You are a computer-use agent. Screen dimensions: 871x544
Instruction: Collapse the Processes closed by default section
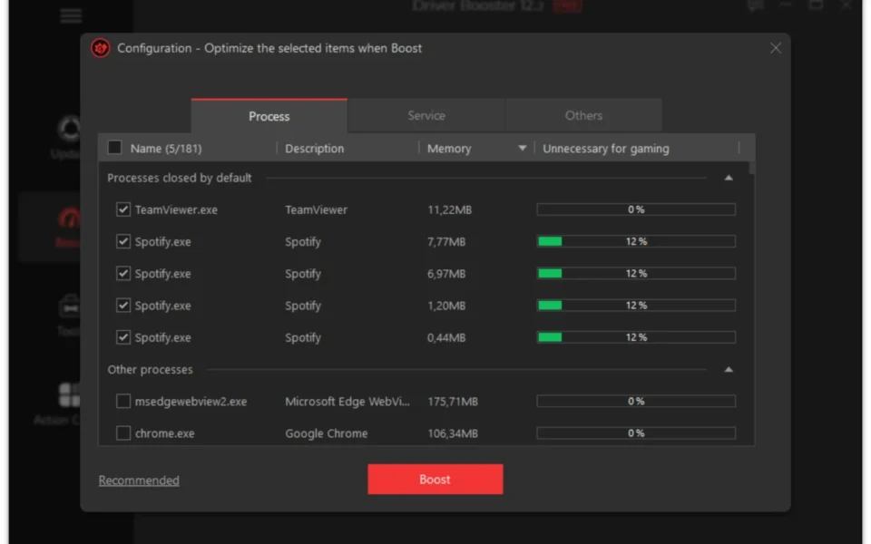point(729,179)
